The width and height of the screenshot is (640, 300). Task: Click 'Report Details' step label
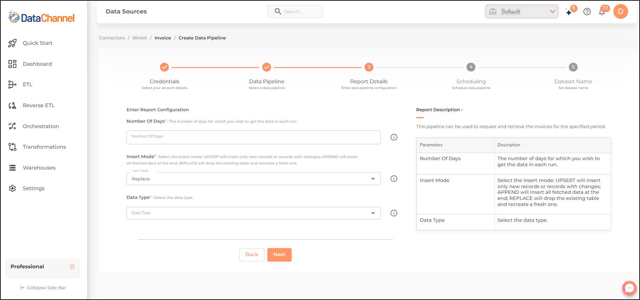coord(369,82)
